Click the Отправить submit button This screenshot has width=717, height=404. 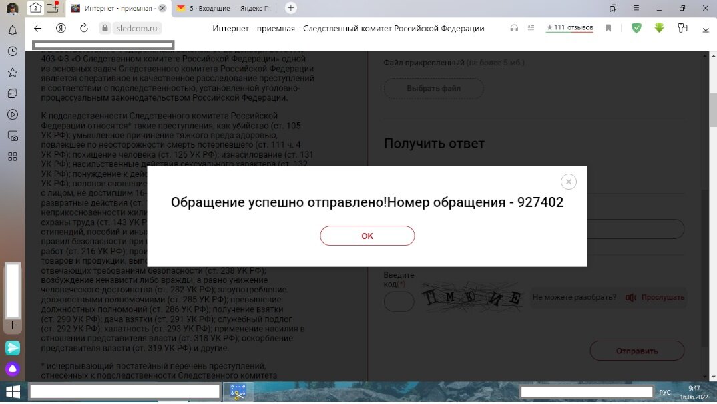point(636,351)
